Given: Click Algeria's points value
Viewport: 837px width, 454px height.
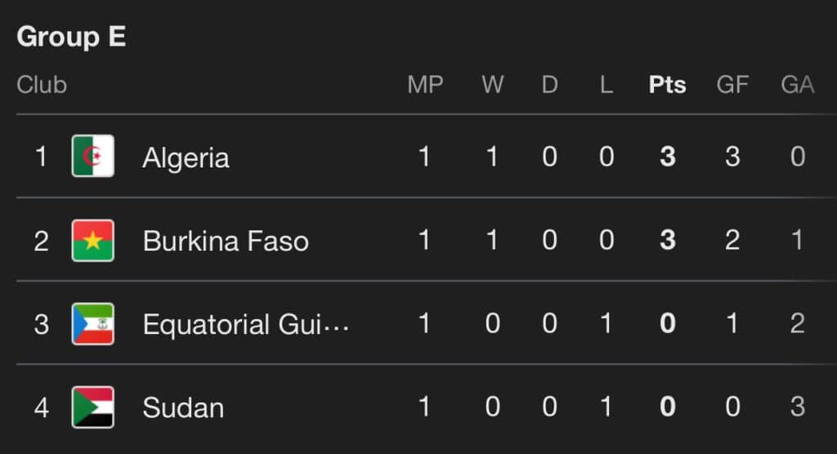Looking at the screenshot, I should pyautogui.click(x=667, y=157).
